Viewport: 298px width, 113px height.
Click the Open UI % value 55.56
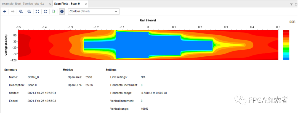point(89,85)
